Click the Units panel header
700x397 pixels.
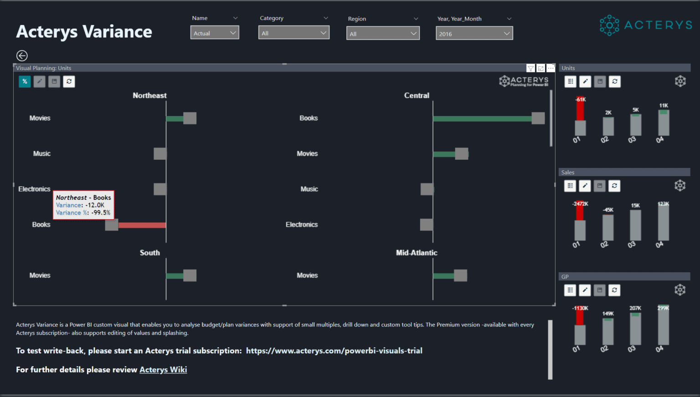624,68
